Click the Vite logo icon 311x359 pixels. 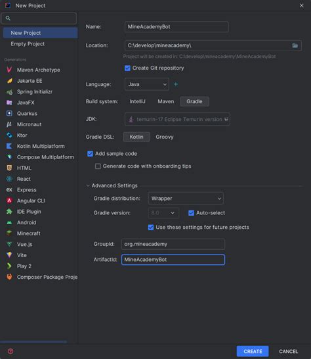[x=9, y=255]
